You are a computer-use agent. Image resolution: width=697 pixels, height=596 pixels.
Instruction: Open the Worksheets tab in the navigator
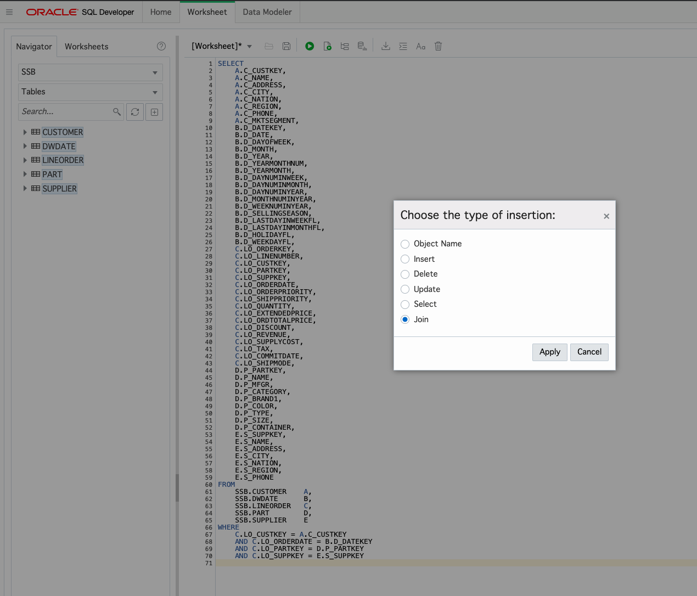[x=87, y=47]
